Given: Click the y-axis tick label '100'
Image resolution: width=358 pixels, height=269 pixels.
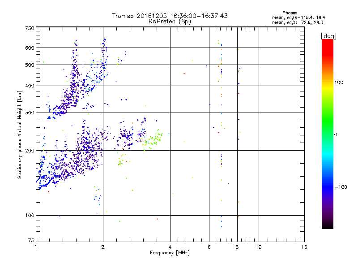Looking at the screenshot, I should coord(30,215).
